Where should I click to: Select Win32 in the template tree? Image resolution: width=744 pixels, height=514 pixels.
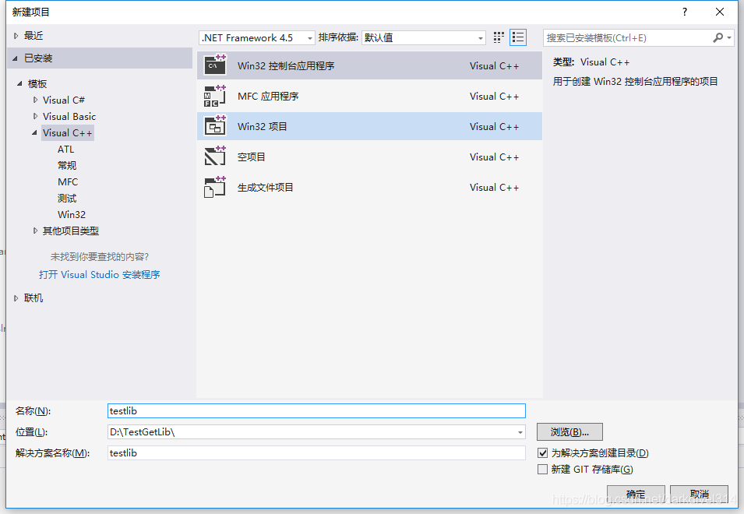point(72,215)
